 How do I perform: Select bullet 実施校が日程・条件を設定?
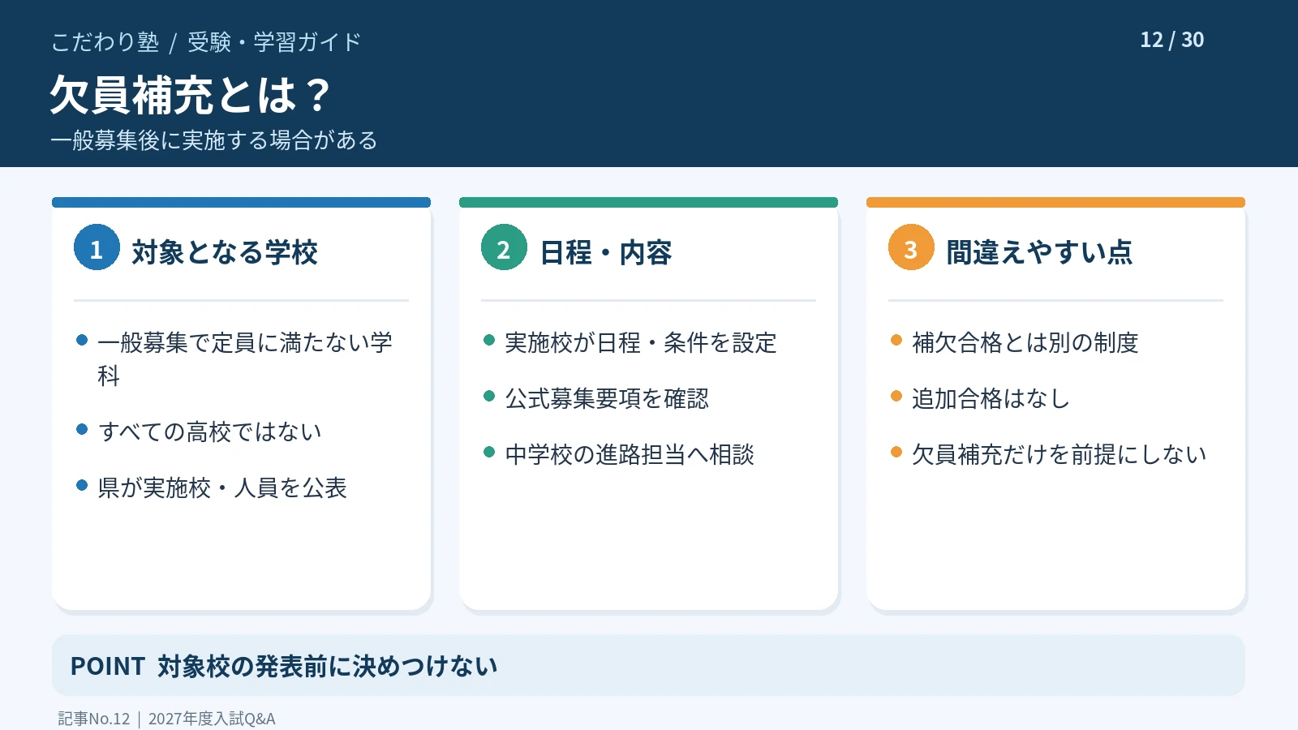click(x=641, y=343)
